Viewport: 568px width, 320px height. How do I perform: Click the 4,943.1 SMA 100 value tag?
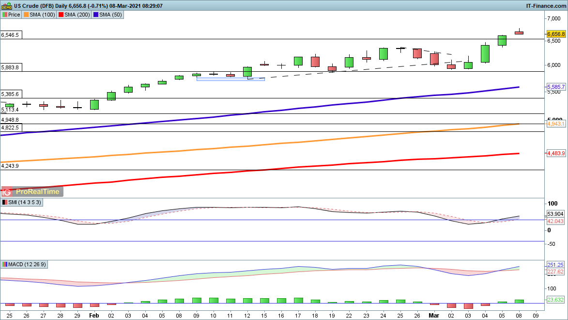tap(556, 124)
